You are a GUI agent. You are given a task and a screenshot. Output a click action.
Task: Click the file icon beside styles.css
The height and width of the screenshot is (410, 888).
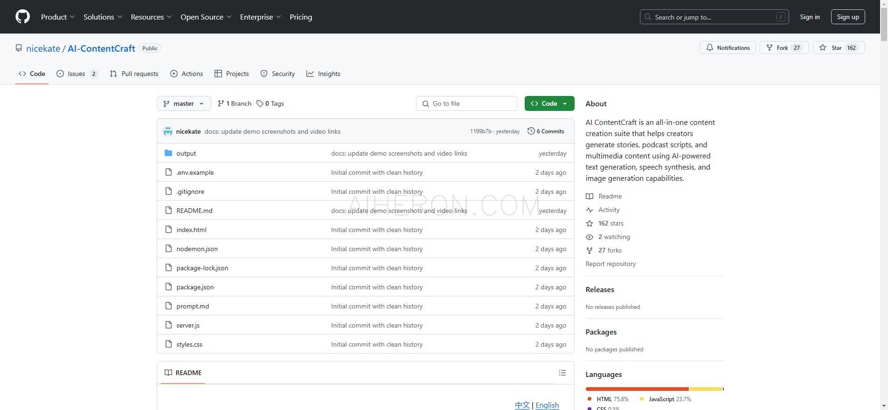[168, 344]
